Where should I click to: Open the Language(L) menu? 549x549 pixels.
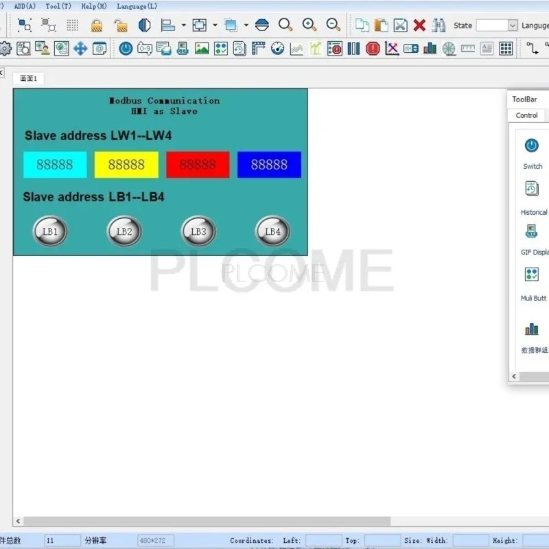(x=137, y=6)
